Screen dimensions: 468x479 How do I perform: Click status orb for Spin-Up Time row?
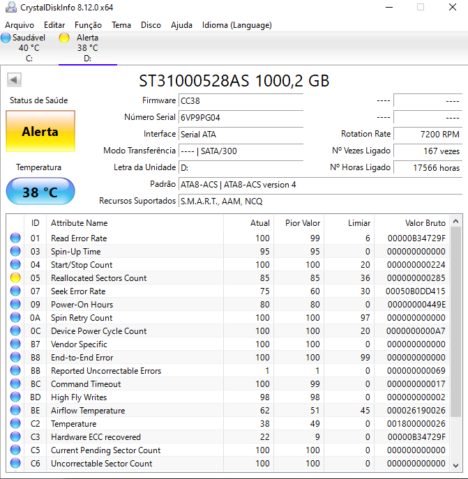point(15,251)
